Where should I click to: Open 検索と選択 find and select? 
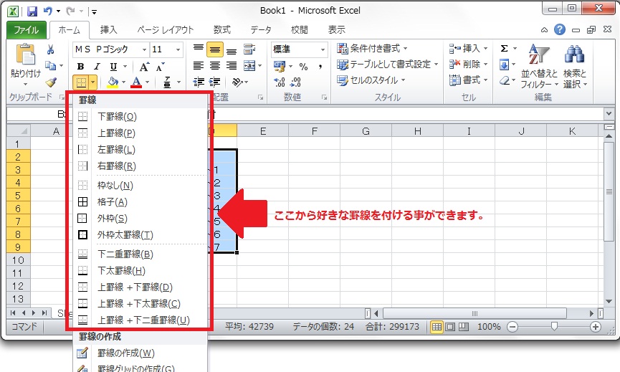(x=576, y=67)
